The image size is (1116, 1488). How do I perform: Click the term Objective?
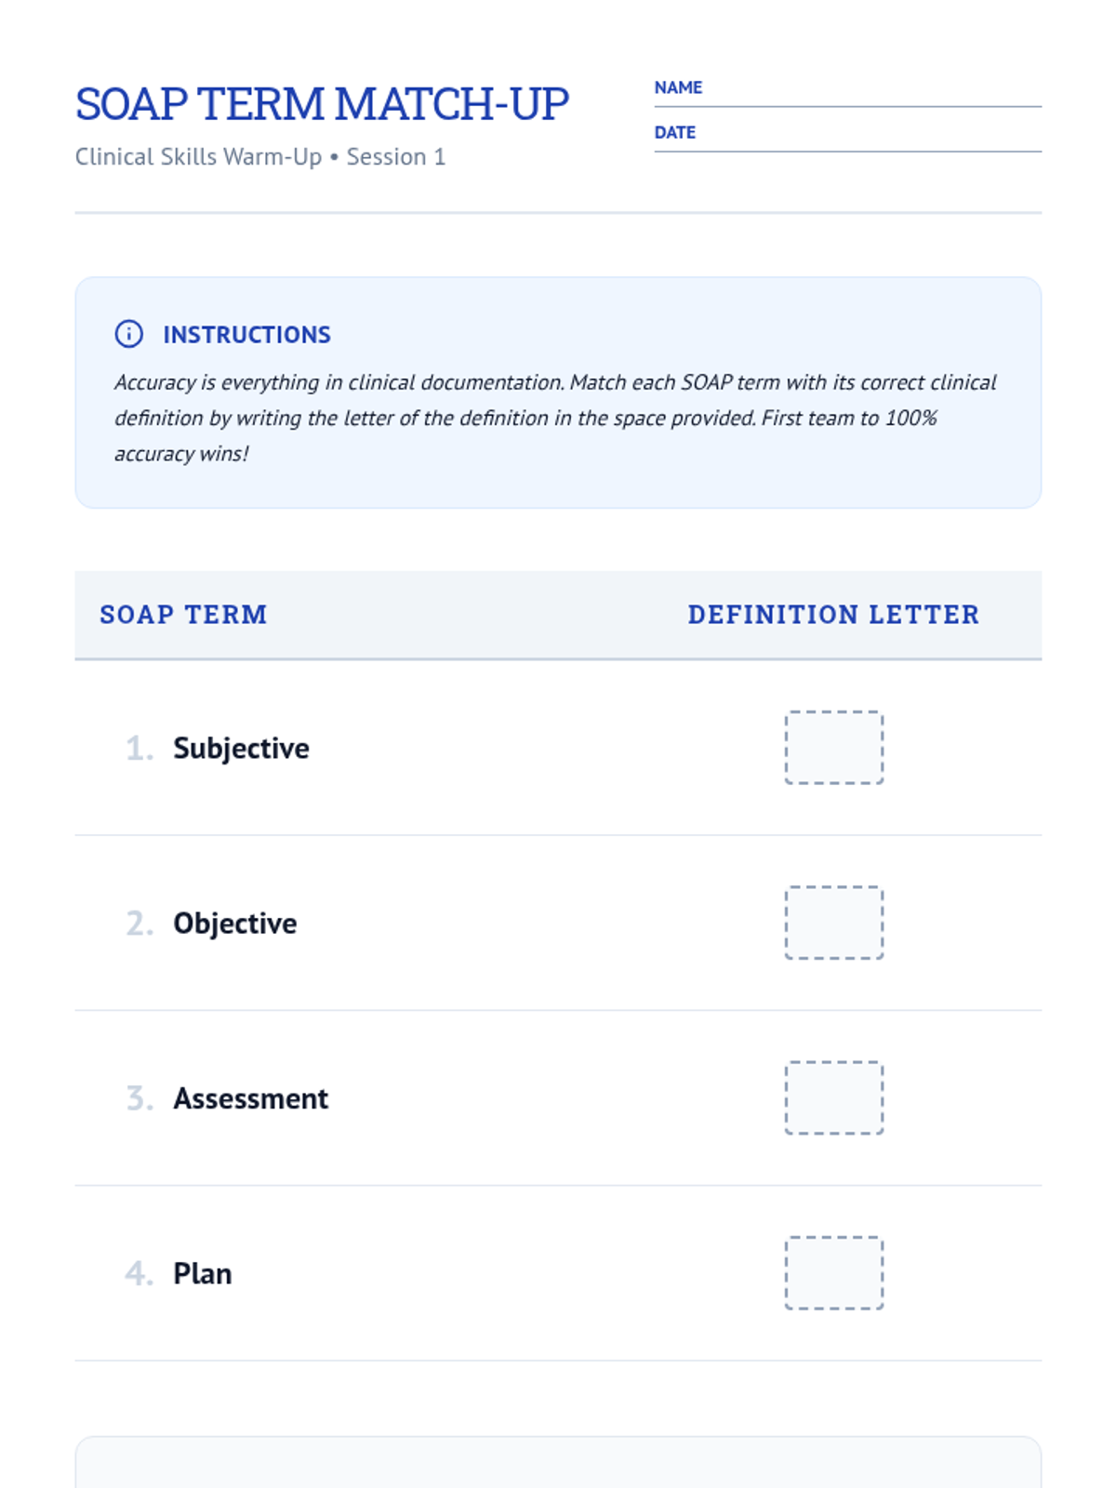(235, 923)
